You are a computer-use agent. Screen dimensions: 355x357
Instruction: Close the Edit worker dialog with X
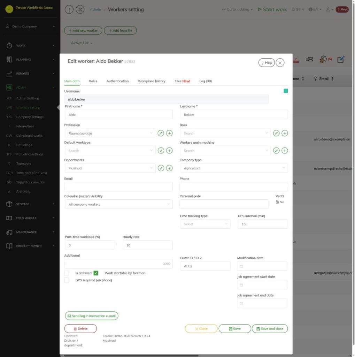(280, 63)
